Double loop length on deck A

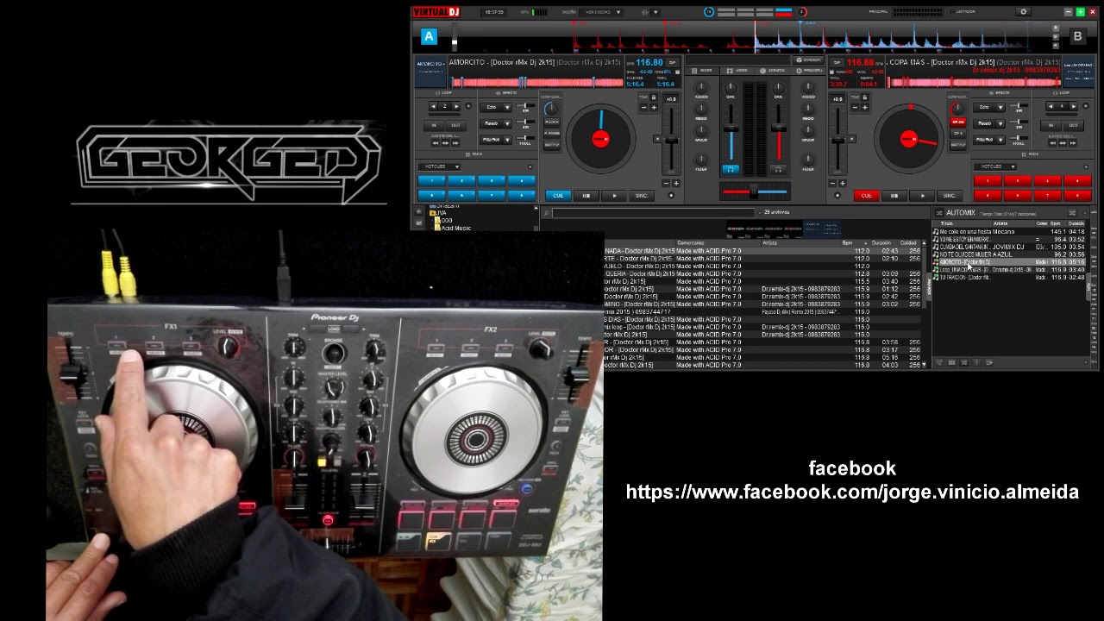pos(456,106)
